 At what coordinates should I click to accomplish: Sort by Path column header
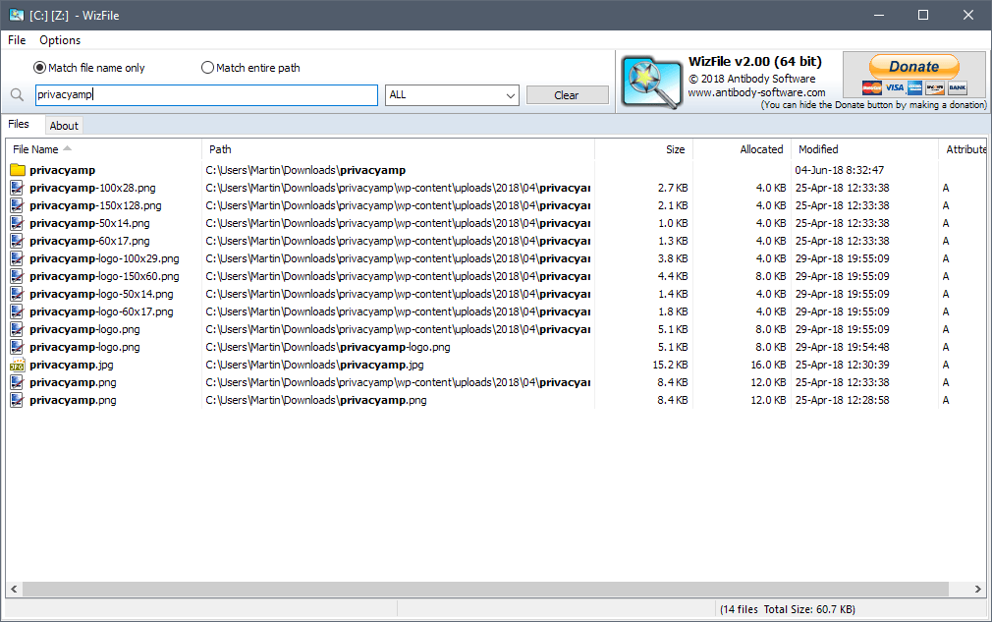click(x=398, y=150)
